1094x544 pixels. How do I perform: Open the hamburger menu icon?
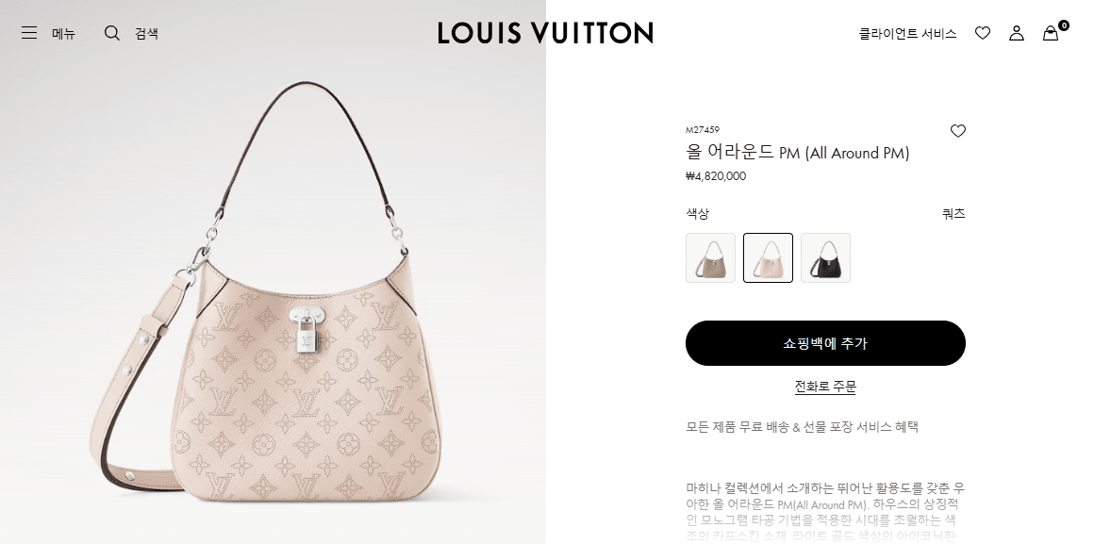click(28, 33)
